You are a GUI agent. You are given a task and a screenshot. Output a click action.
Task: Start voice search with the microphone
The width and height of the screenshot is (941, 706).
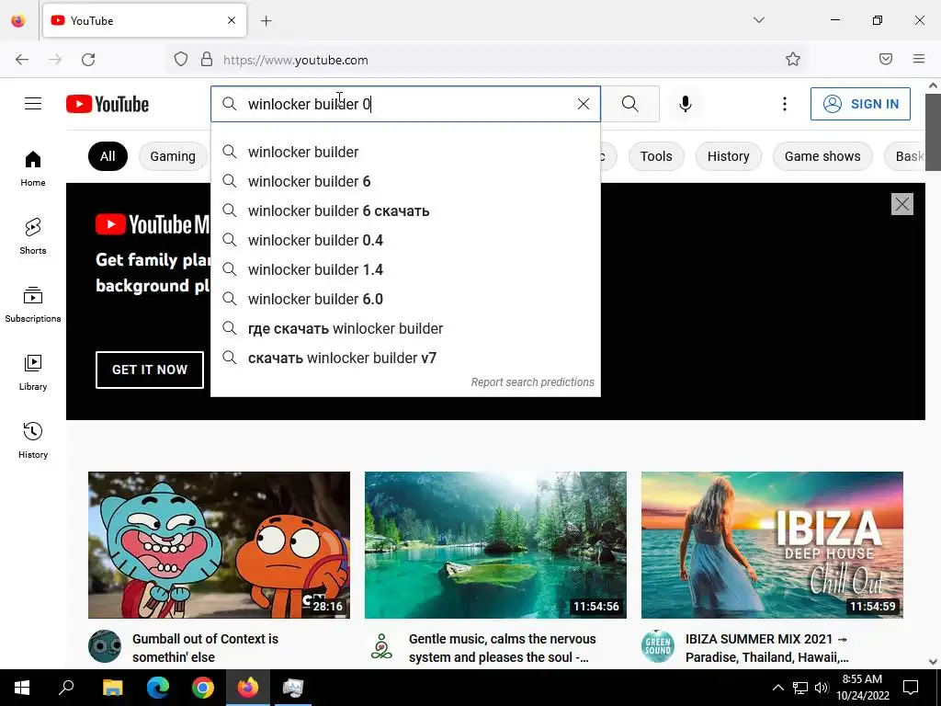pyautogui.click(x=685, y=104)
